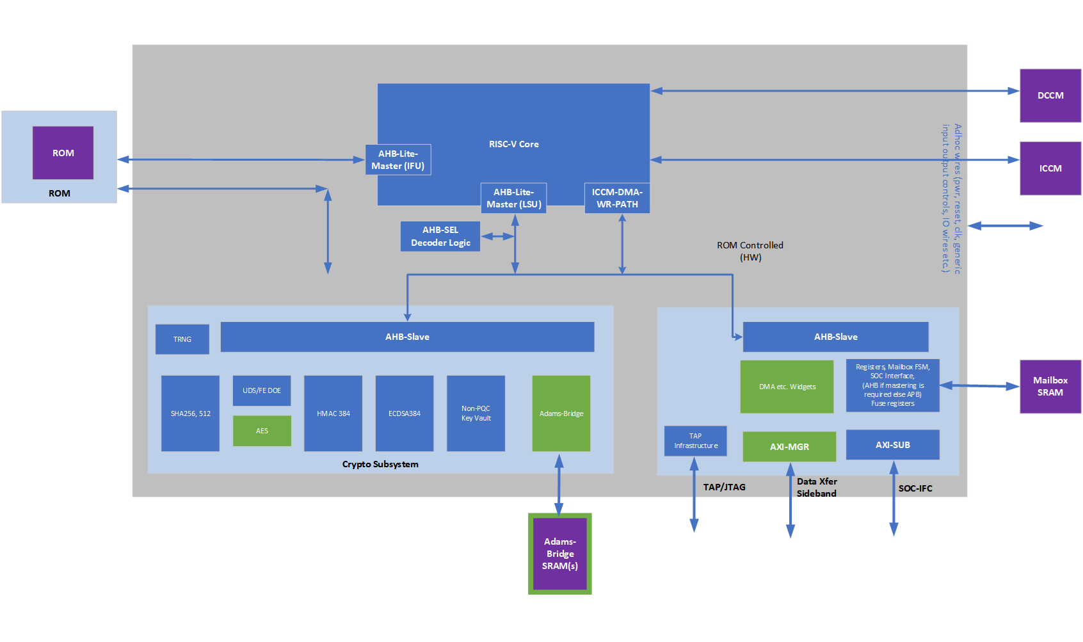Viewport: 1083px width, 642px height.
Task: Click the green AXI-MGR block
Action: [789, 447]
